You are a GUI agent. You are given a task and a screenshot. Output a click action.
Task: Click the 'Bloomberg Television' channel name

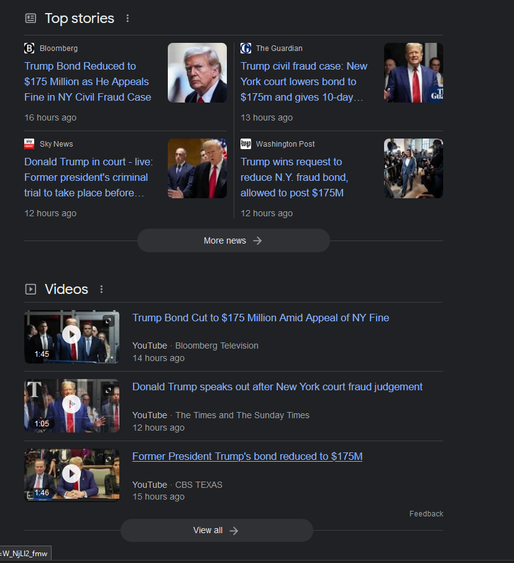[x=216, y=346]
